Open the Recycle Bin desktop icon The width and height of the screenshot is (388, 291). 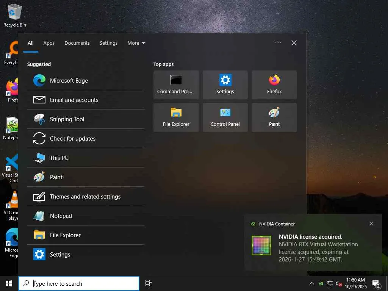(15, 15)
